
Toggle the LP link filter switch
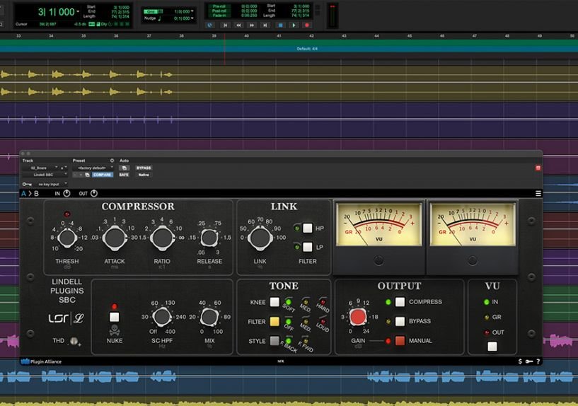click(x=307, y=247)
